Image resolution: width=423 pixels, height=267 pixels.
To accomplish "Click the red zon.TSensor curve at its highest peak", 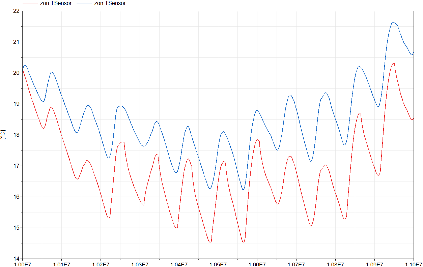I will pos(393,63).
